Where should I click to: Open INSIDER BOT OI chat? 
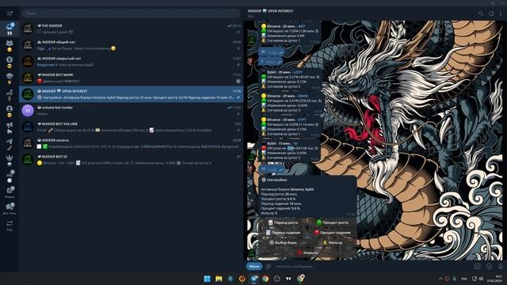point(131,160)
